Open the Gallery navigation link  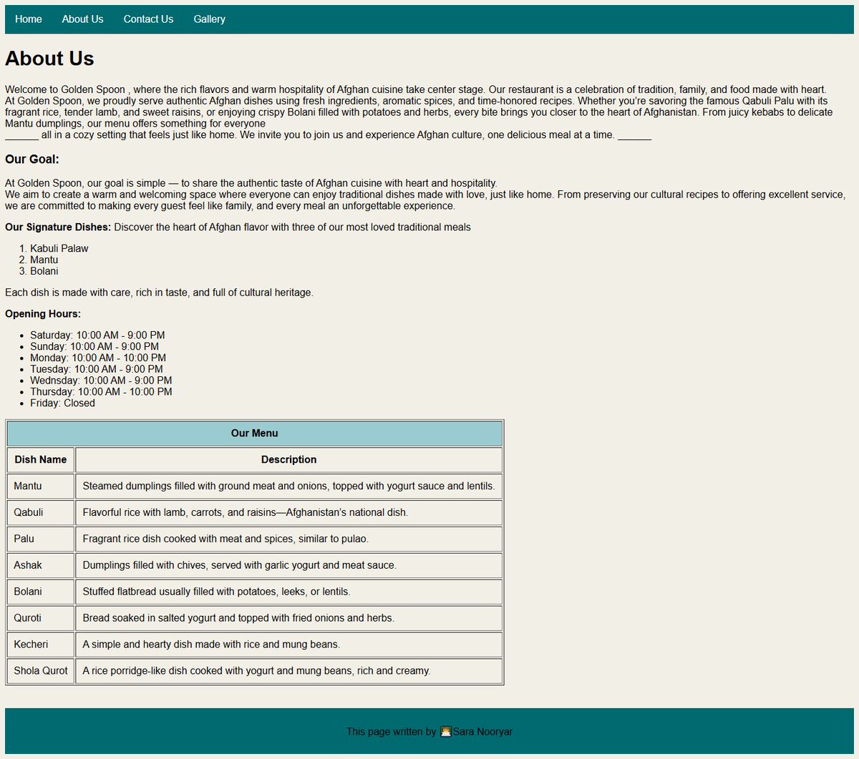[209, 19]
